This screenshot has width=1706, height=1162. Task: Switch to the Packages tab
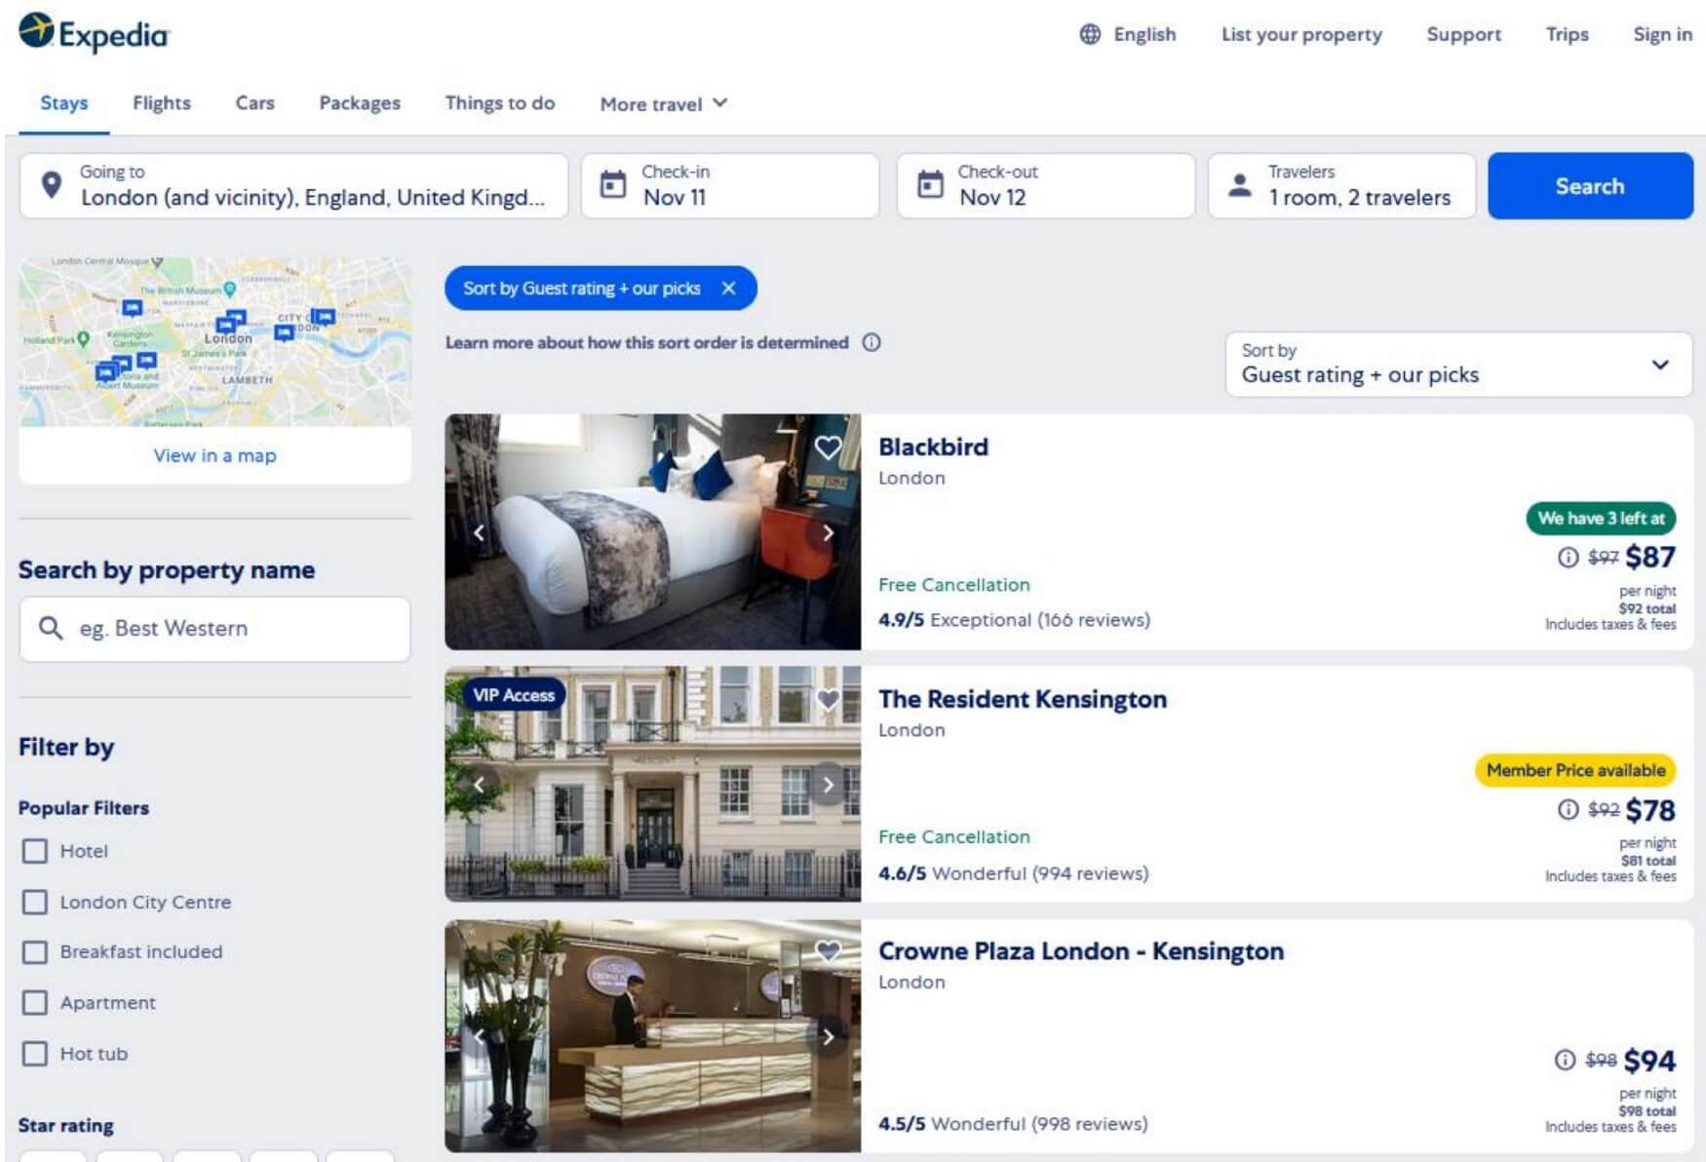click(360, 103)
